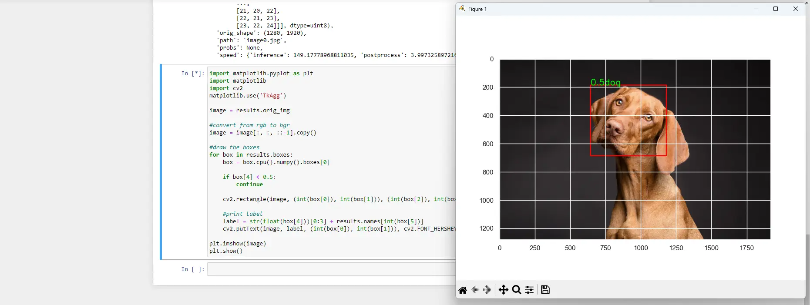Go forward to the next plot view
This screenshot has height=305, width=810.
tap(487, 290)
